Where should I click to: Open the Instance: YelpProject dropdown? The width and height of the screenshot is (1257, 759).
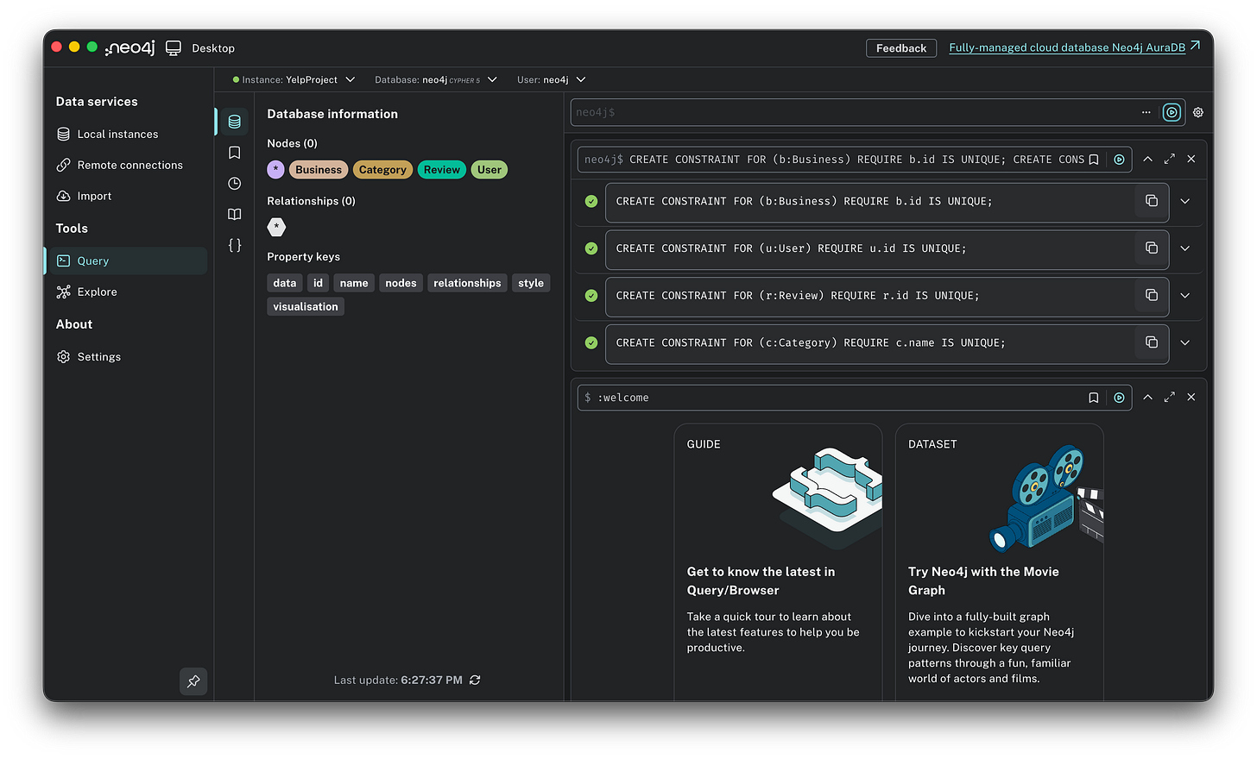pos(293,79)
